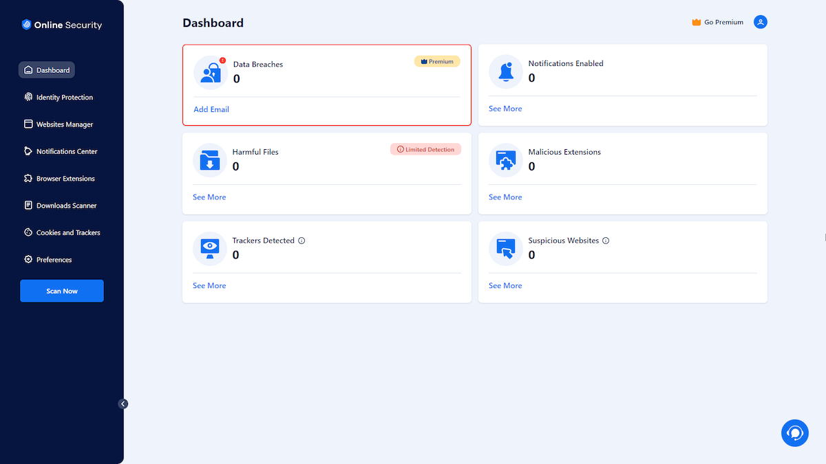Click the Suspicious Websites info tooltip
The width and height of the screenshot is (826, 464).
coord(605,241)
